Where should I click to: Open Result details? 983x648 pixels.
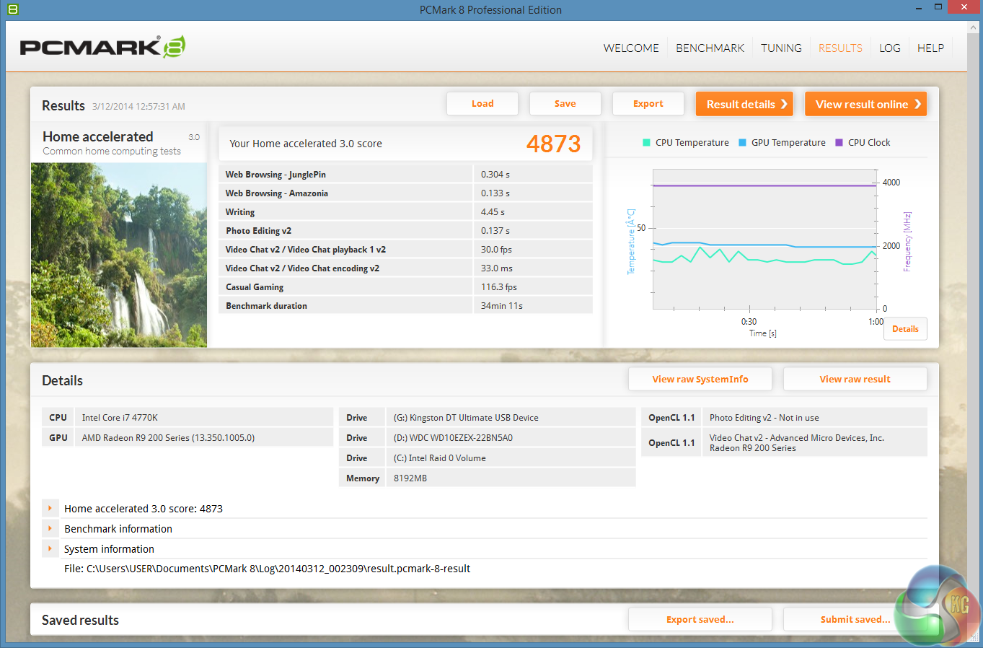[x=744, y=104]
